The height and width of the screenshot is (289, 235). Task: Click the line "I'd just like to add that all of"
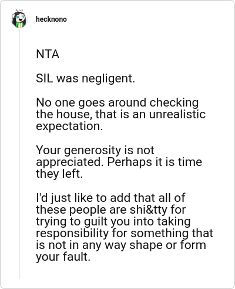(x=110, y=198)
